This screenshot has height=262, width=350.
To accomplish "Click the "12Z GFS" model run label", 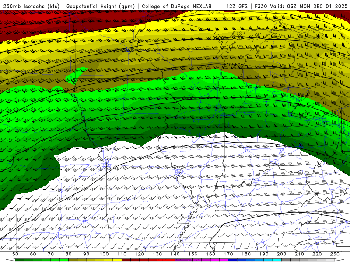I will pos(237,7).
